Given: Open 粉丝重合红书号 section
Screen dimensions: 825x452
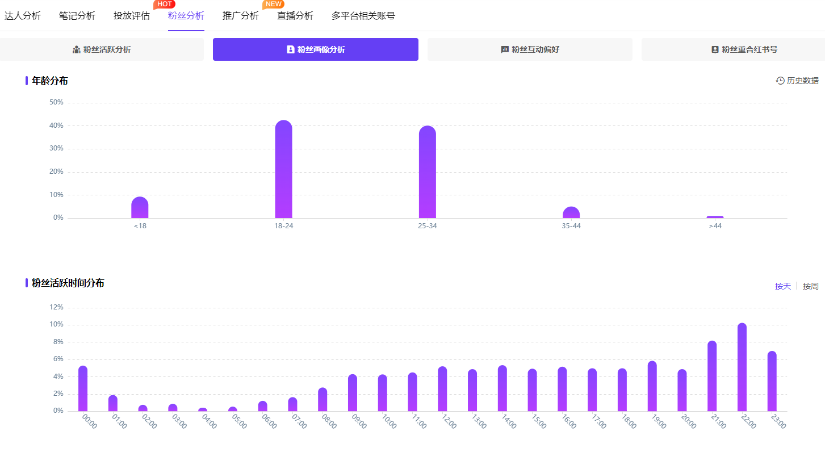Looking at the screenshot, I should [733, 49].
